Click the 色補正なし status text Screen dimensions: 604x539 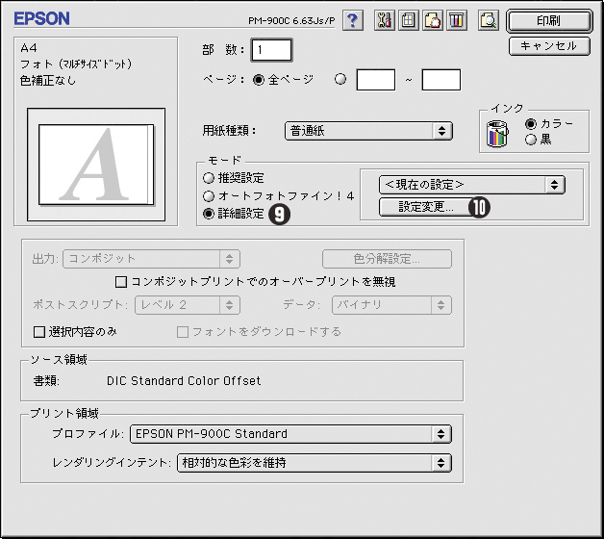[x=48, y=81]
